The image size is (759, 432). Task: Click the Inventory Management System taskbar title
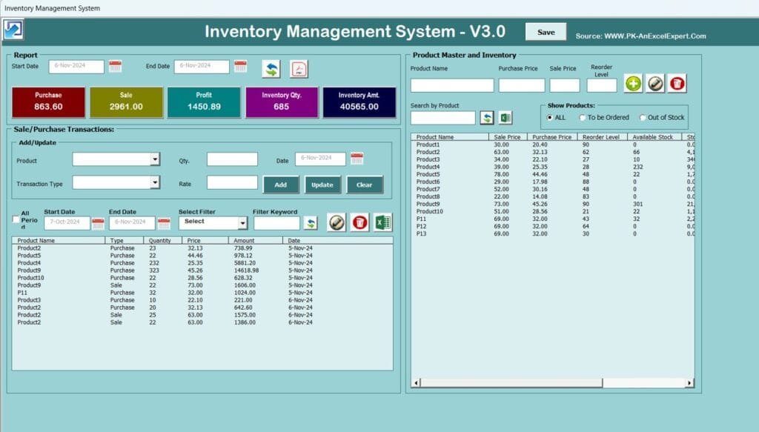(50, 7)
